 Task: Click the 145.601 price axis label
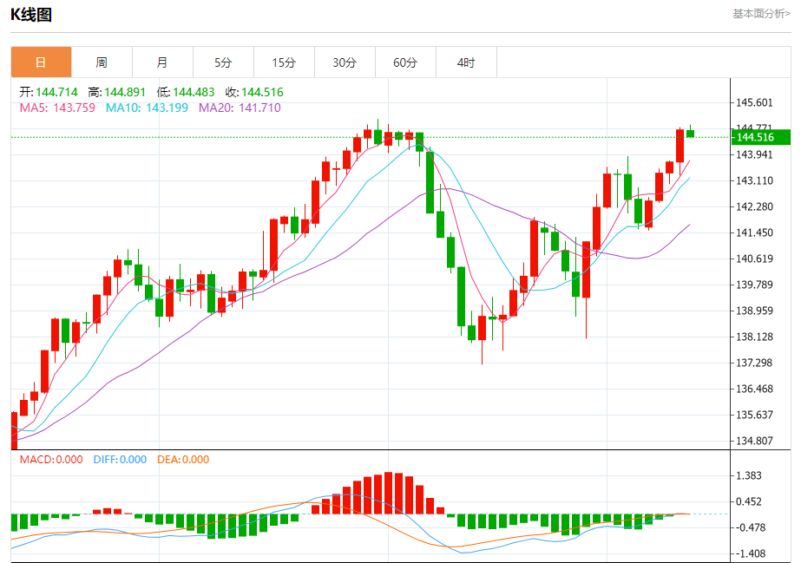[754, 102]
